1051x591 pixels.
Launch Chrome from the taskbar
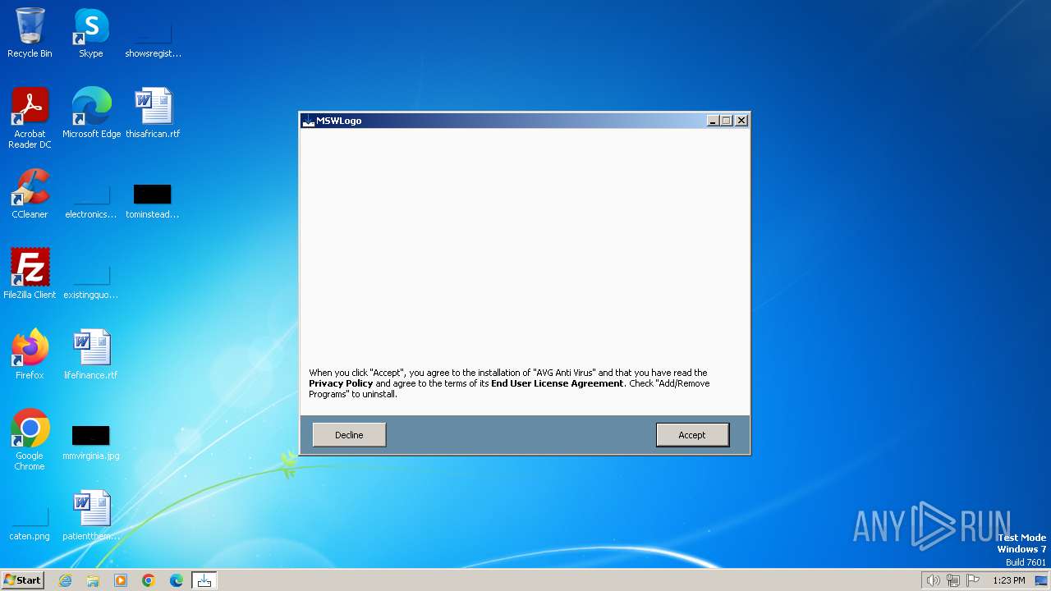[149, 580]
